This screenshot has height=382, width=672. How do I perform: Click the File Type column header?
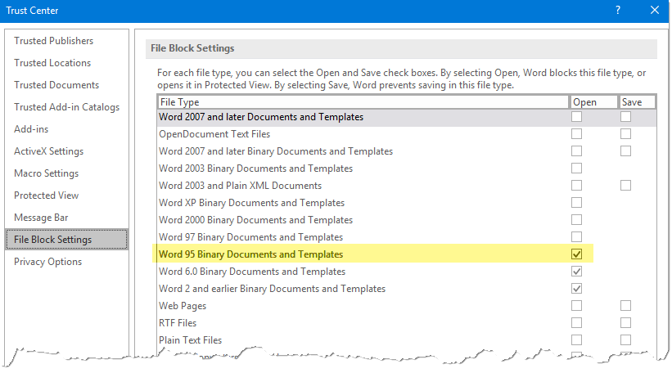click(x=363, y=102)
